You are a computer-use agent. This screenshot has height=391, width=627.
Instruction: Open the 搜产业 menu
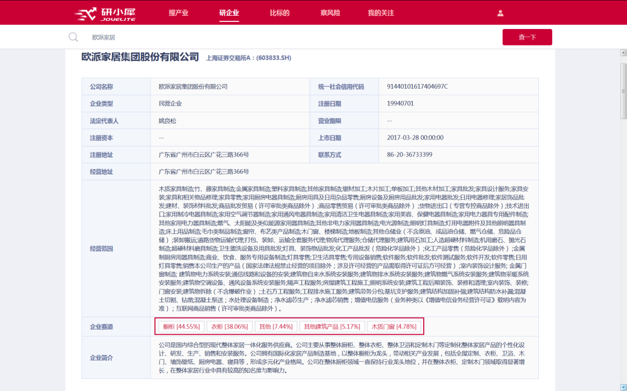tap(178, 13)
